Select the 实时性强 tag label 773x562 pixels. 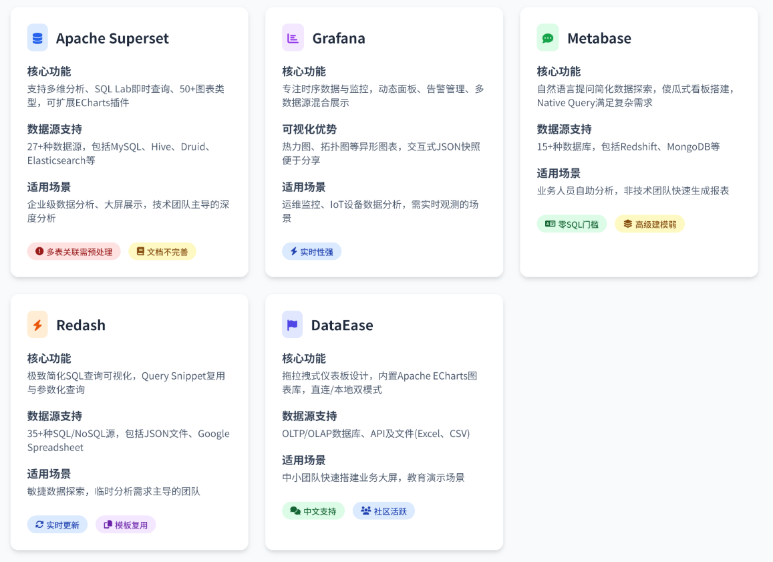click(x=317, y=252)
